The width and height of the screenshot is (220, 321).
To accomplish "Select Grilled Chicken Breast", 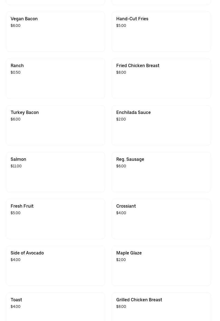I will pos(161,307).
